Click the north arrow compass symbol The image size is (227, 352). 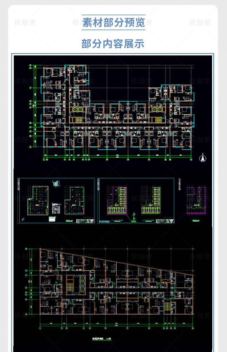[x=203, y=157]
